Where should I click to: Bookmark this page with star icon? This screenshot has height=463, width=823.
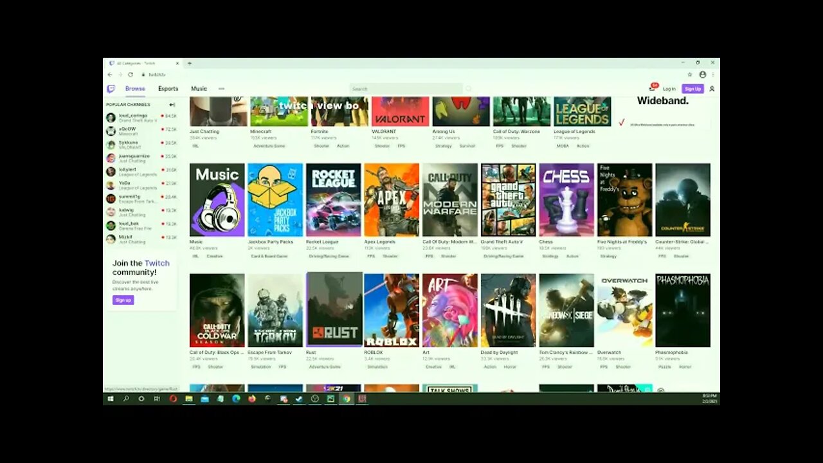point(690,75)
